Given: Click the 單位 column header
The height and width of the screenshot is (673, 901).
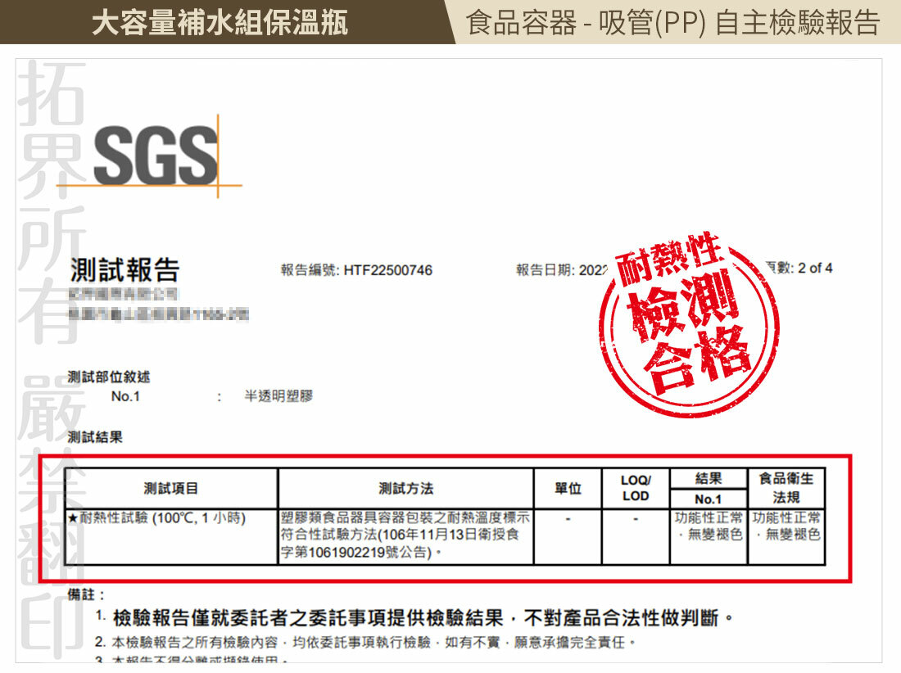Looking at the screenshot, I should [568, 489].
